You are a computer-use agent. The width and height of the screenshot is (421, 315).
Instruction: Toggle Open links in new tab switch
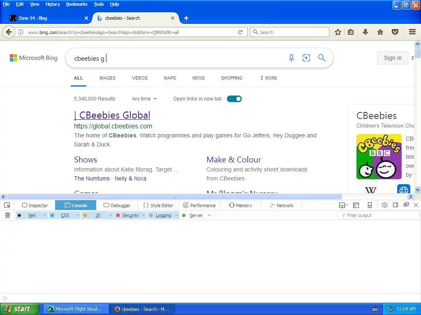click(234, 99)
